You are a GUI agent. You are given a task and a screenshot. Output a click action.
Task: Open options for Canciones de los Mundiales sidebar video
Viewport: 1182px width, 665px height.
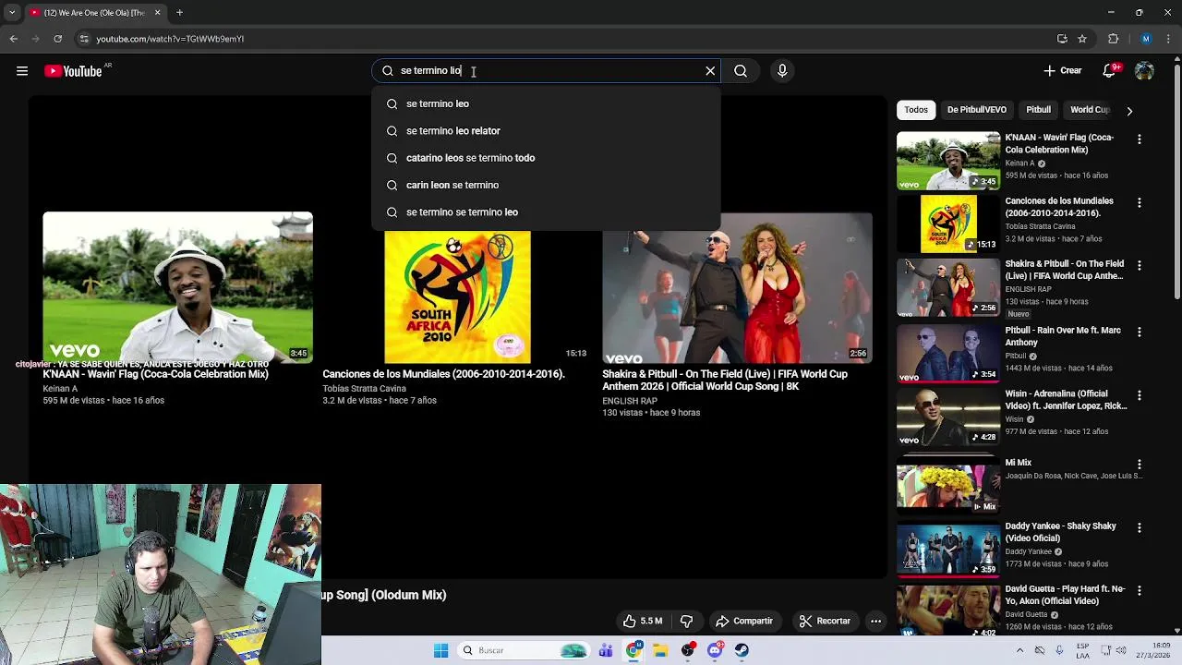point(1140,202)
